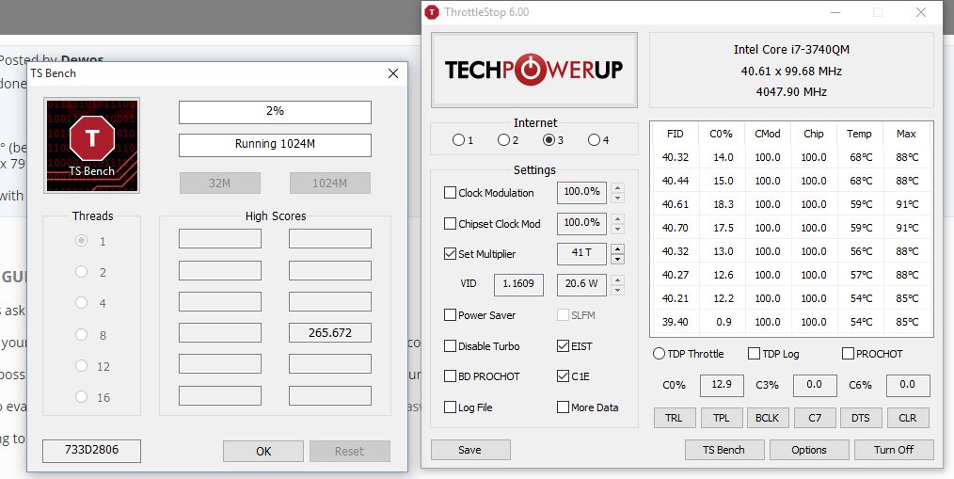Uncheck the EIST checkbox
The image size is (954, 479).
[563, 345]
